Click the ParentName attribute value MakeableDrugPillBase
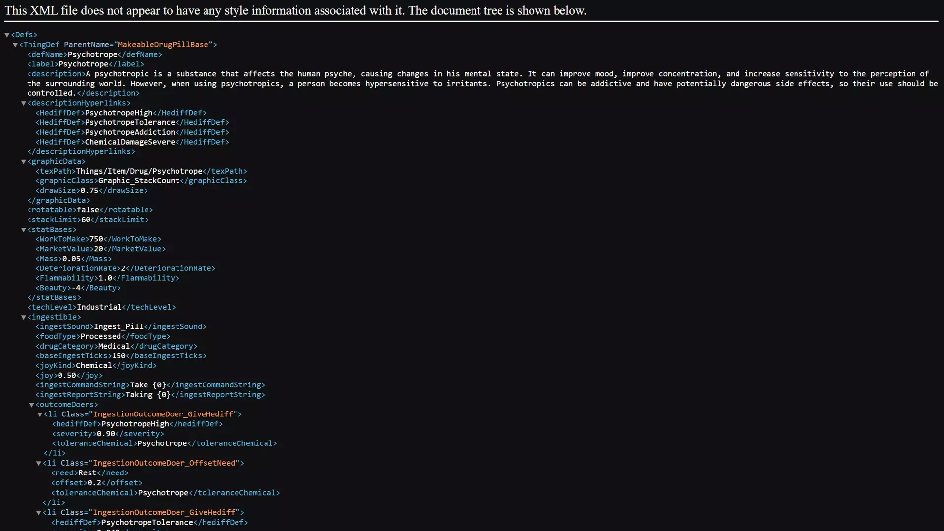The image size is (944, 531). (163, 45)
